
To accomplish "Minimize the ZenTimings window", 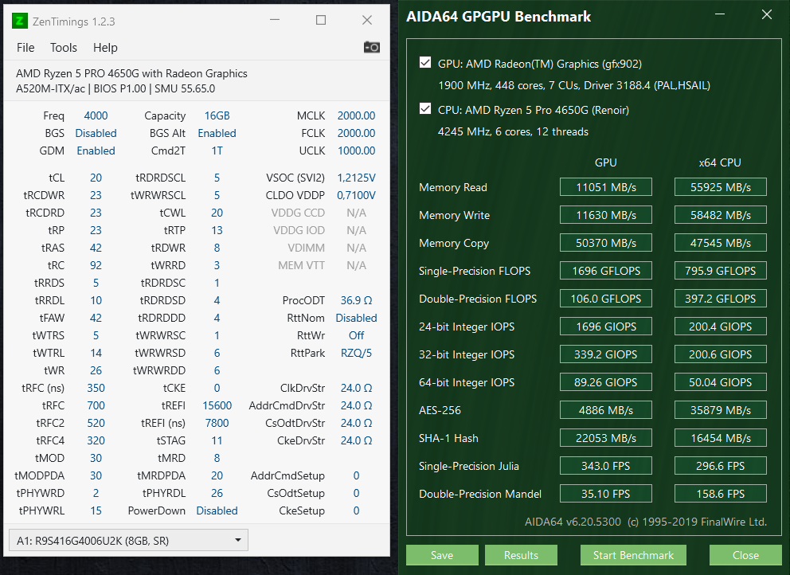I will point(275,20).
